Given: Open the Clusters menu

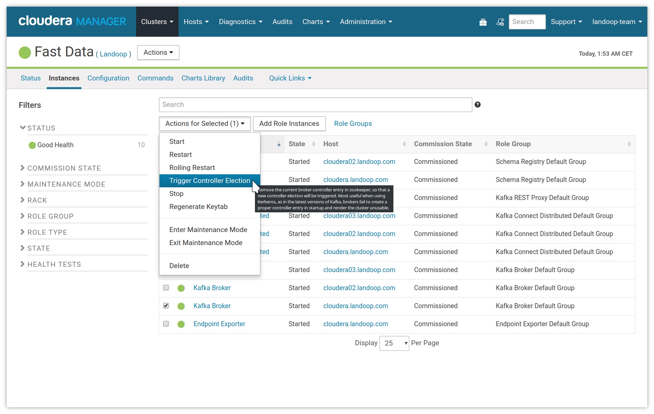Looking at the screenshot, I should pos(157,22).
